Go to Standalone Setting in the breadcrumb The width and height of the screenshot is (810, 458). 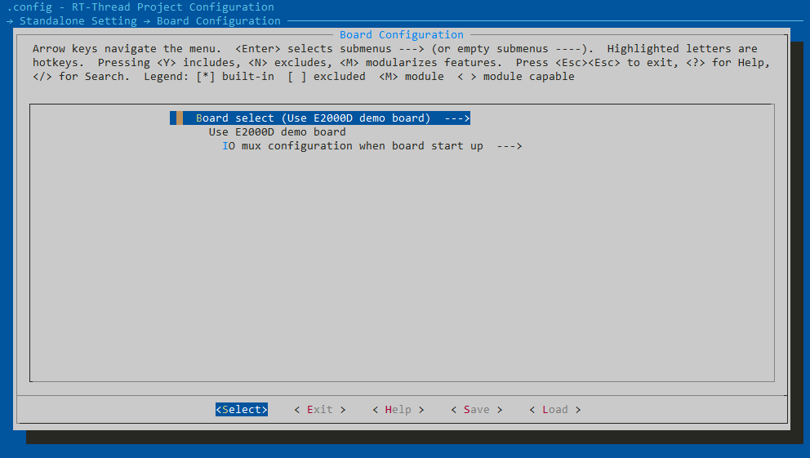click(78, 21)
